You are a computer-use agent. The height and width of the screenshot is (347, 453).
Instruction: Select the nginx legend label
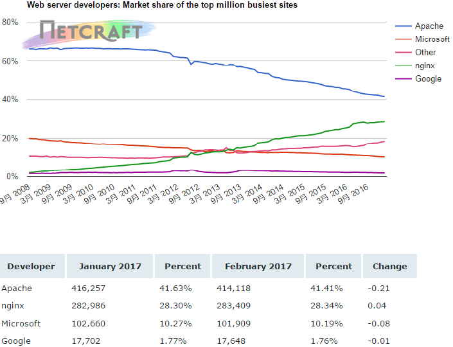425,66
